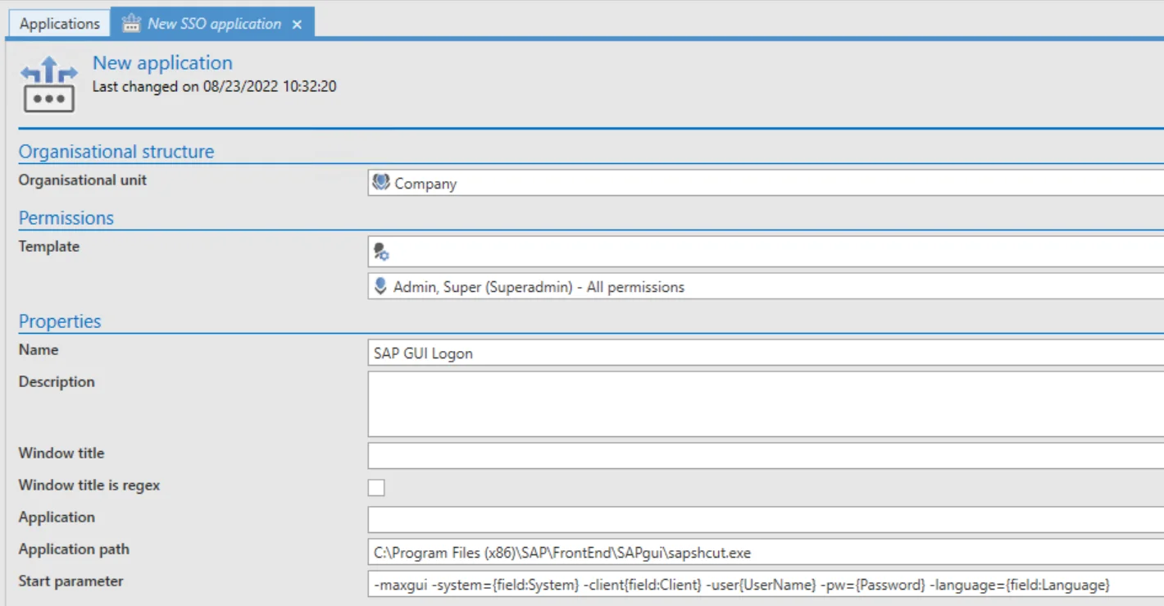1164x606 pixels.
Task: Click the Organisational structure section header
Action: [x=116, y=152]
